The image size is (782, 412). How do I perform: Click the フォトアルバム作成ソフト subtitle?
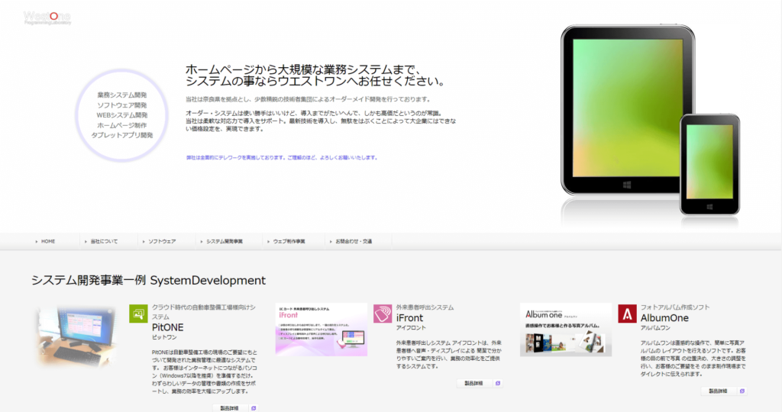[675, 307]
